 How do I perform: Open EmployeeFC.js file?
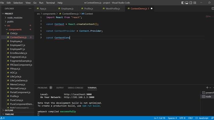point(17,49)
